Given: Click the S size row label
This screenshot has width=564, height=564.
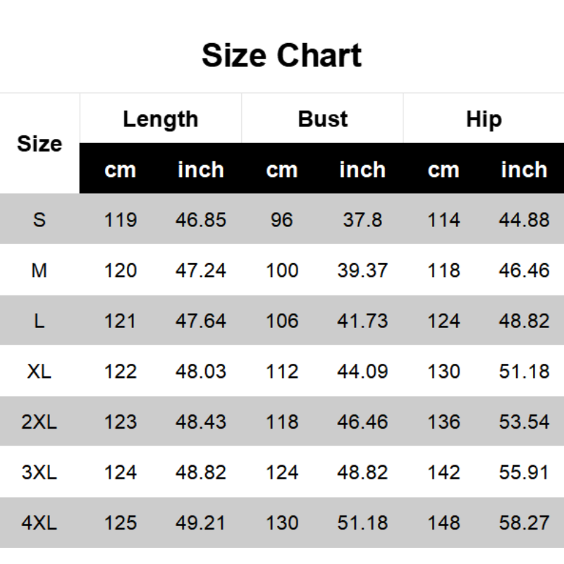Looking at the screenshot, I should pyautogui.click(x=39, y=219).
